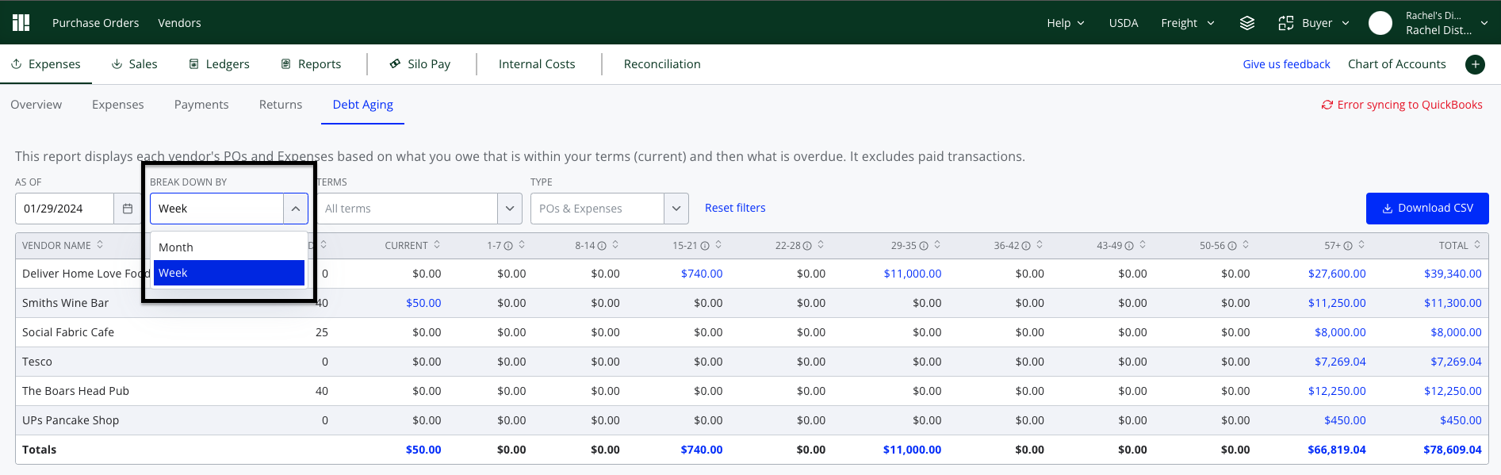Click the info icon beside 15-21 column

[x=705, y=246]
